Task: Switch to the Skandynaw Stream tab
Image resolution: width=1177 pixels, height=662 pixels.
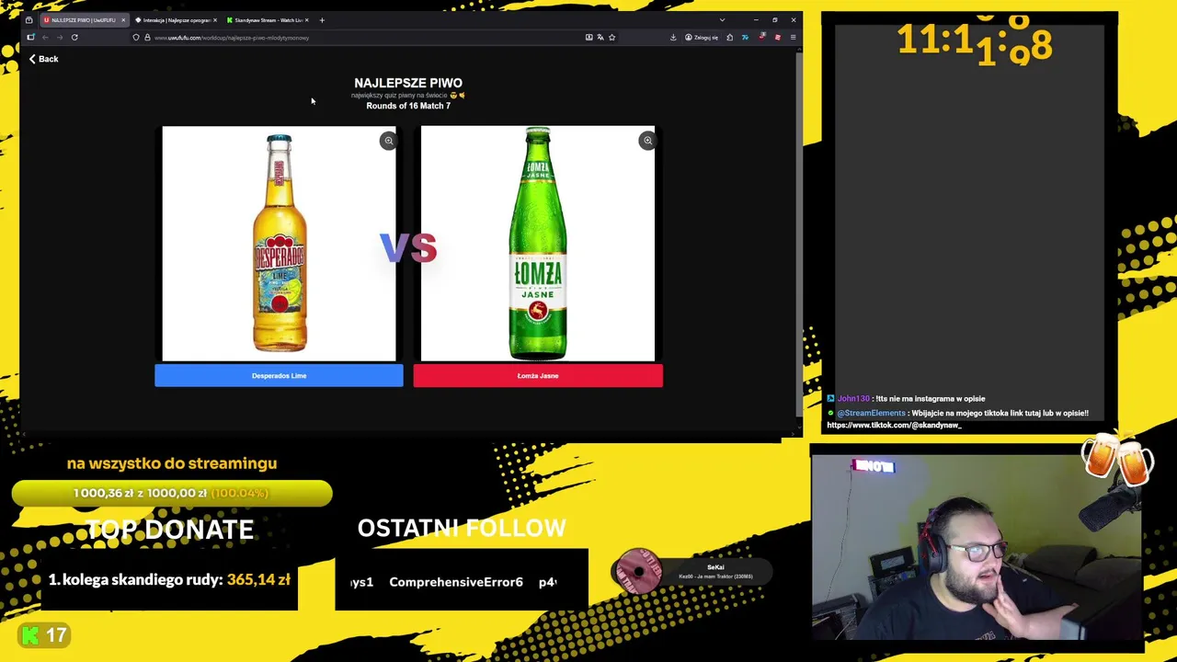Action: 267,20
